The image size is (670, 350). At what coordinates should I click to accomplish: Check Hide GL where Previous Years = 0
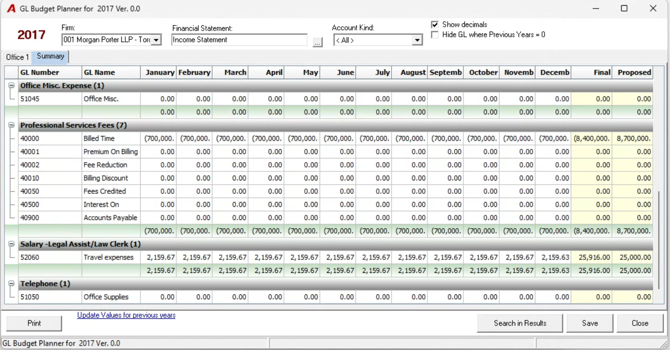[x=435, y=35]
